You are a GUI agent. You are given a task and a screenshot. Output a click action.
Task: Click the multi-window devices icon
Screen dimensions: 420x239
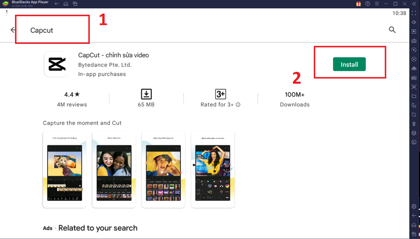tap(414, 105)
